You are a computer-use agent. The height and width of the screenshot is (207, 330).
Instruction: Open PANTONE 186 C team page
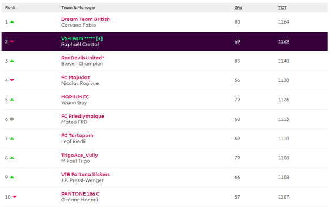point(80,194)
